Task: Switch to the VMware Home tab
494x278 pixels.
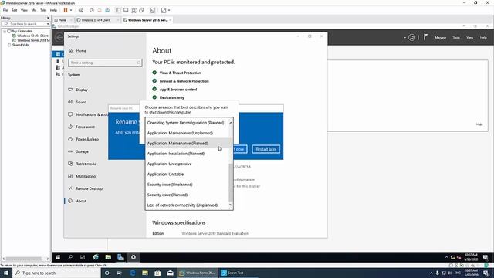Action: [x=63, y=20]
